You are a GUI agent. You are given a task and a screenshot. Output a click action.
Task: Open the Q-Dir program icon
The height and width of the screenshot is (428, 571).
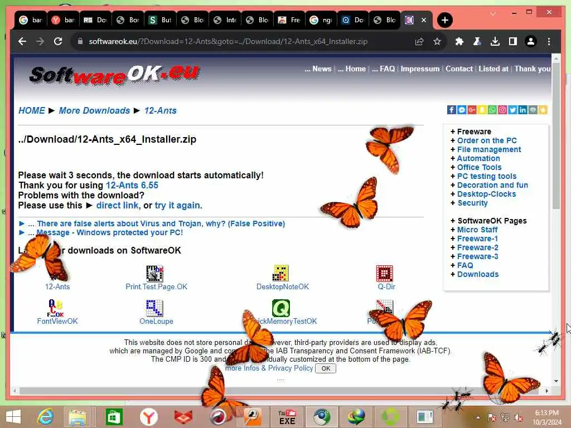[385, 274]
